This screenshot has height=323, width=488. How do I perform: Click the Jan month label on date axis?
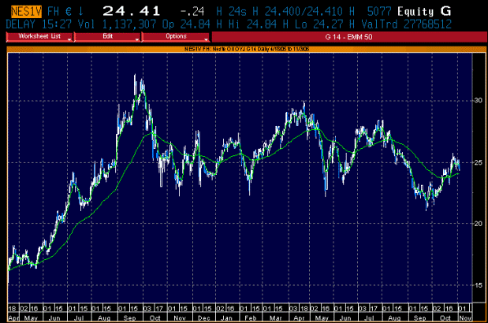(x=226, y=318)
